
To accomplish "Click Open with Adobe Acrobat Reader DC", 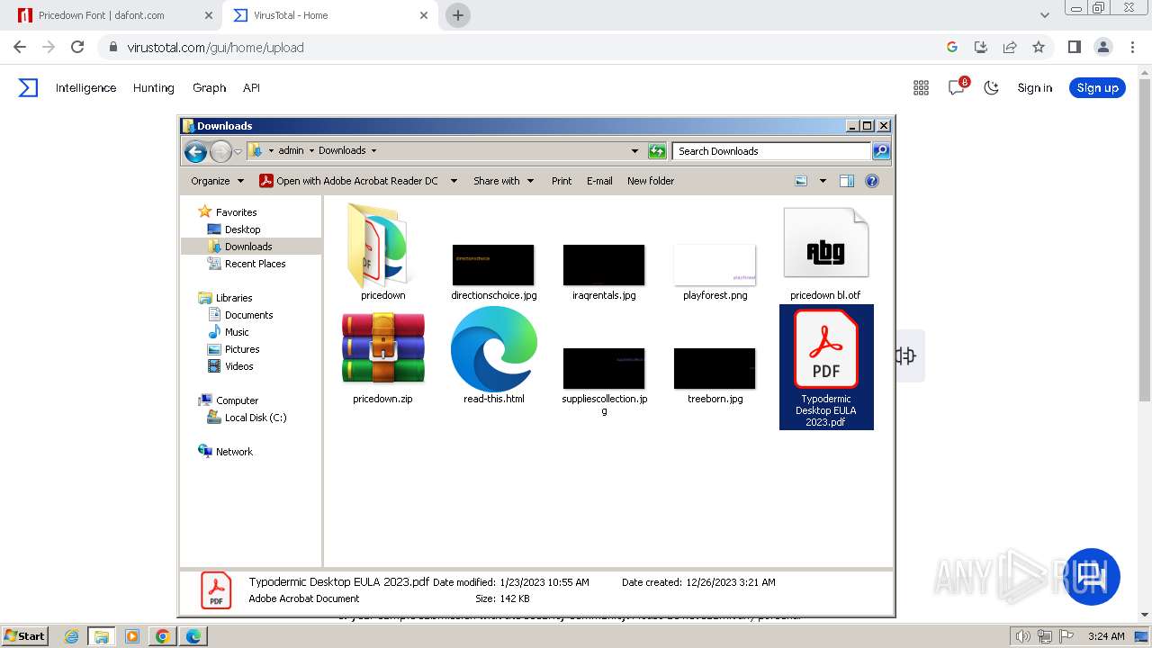I will (349, 181).
